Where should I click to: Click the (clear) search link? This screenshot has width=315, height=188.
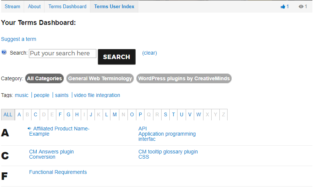[149, 53]
